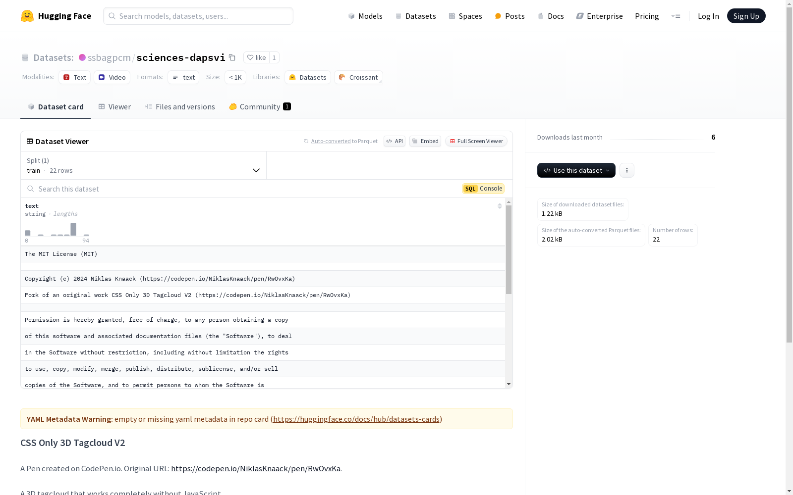The image size is (793, 495).
Task: Follow the Auto-converted link
Action: 331,141
